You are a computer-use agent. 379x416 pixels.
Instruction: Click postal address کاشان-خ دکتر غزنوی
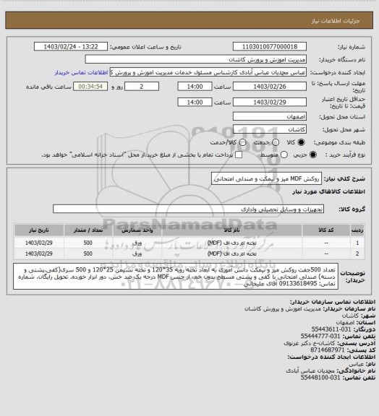coord(310,343)
